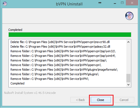Viewport: 140px width, 108px height.
Task: Click the log scrollbar up arrow
Action: [128, 42]
